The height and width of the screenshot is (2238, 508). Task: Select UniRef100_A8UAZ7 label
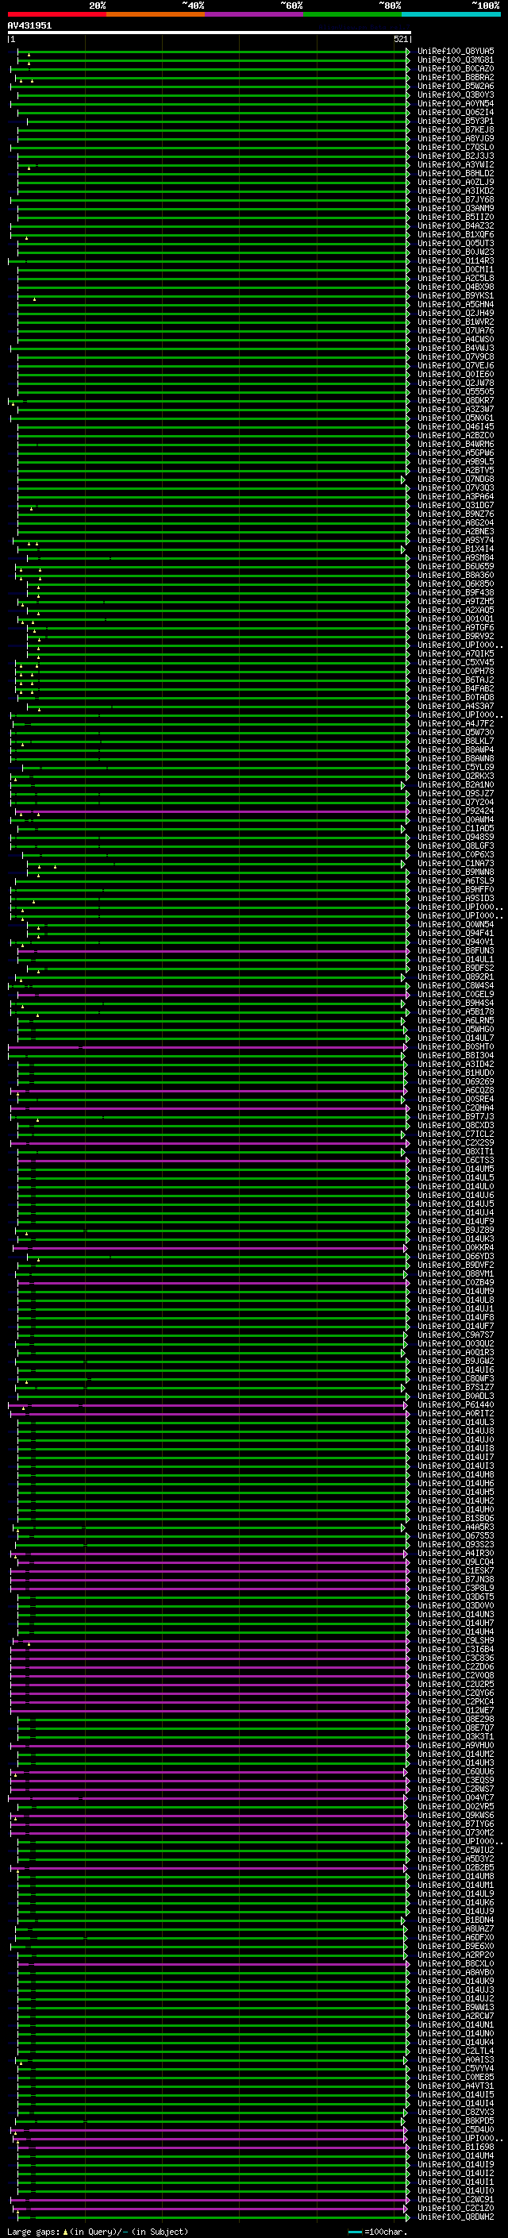456,1928
